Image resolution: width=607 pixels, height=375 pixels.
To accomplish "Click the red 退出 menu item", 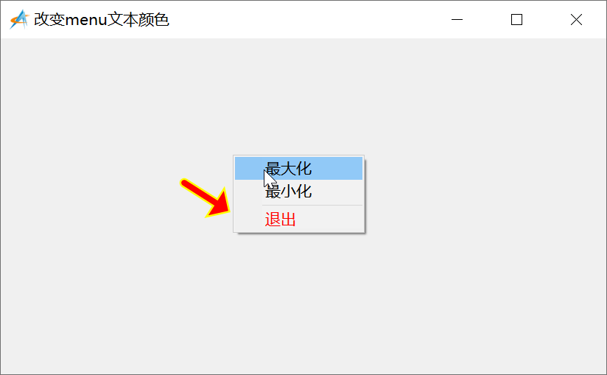I will [x=298, y=220].
